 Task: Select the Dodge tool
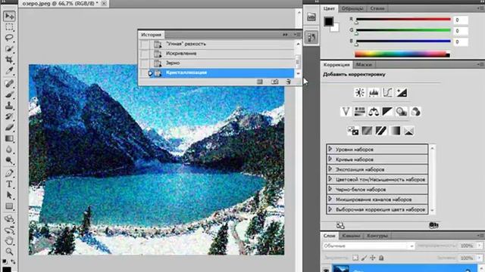9,160
